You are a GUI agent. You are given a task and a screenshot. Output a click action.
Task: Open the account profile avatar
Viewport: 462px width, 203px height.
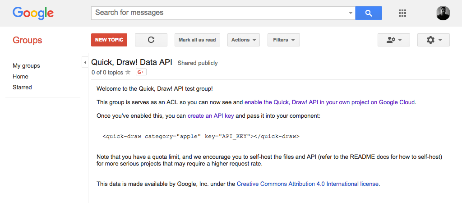[x=443, y=13]
